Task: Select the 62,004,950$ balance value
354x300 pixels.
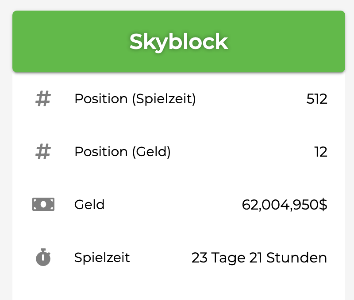Action: (284, 205)
